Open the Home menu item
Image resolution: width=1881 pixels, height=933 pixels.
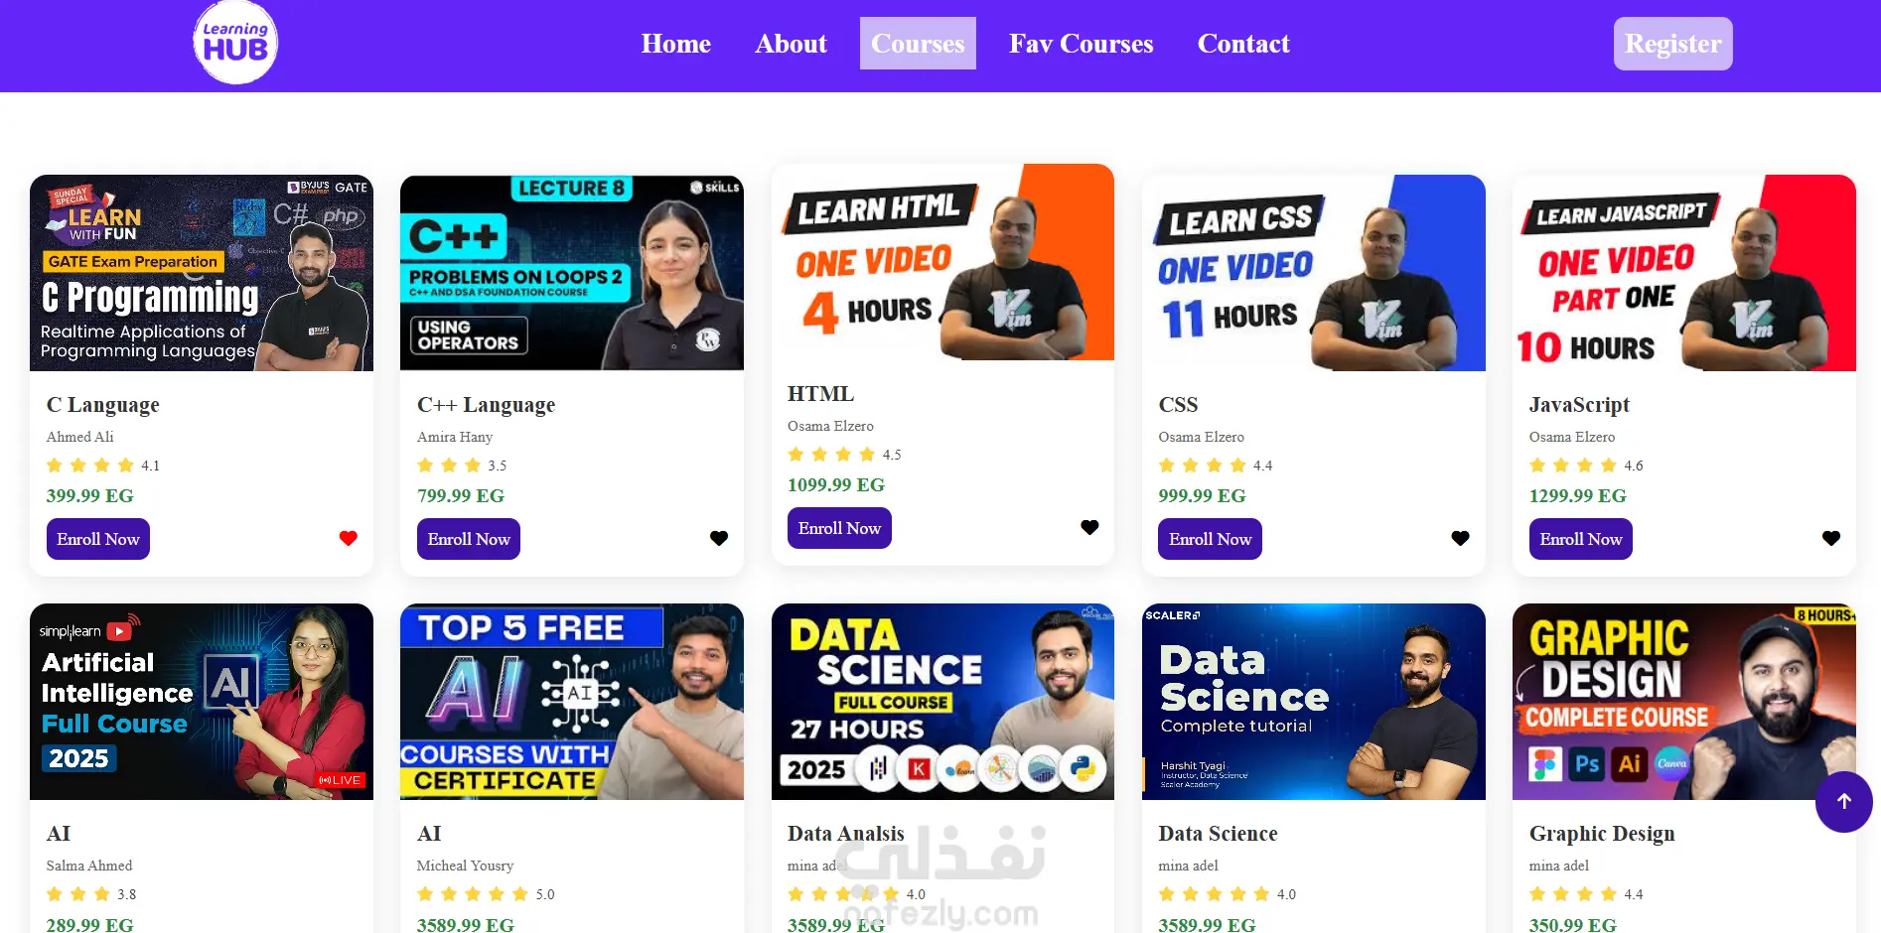(675, 44)
